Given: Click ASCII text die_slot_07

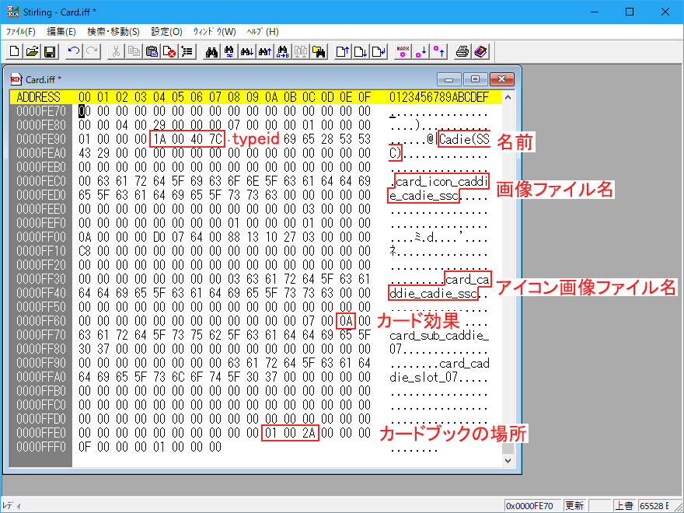Looking at the screenshot, I should (423, 377).
